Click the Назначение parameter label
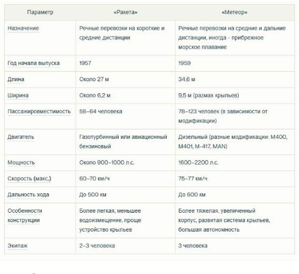The width and height of the screenshot is (299, 274). tap(23, 28)
